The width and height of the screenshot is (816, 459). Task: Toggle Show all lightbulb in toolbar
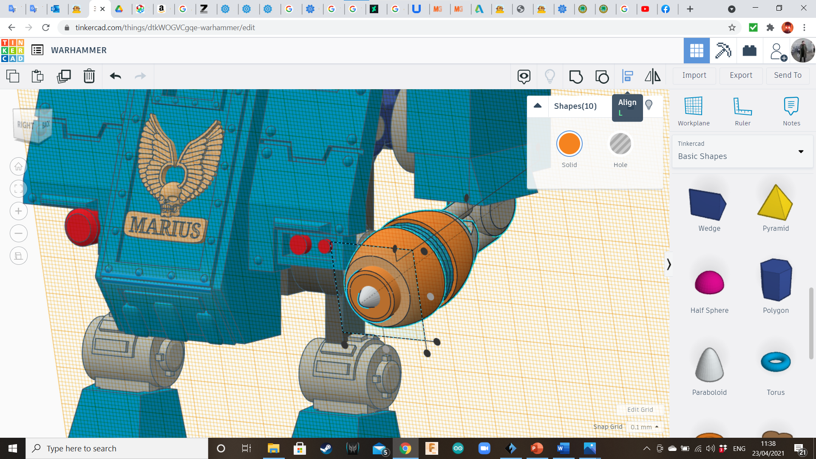point(550,76)
